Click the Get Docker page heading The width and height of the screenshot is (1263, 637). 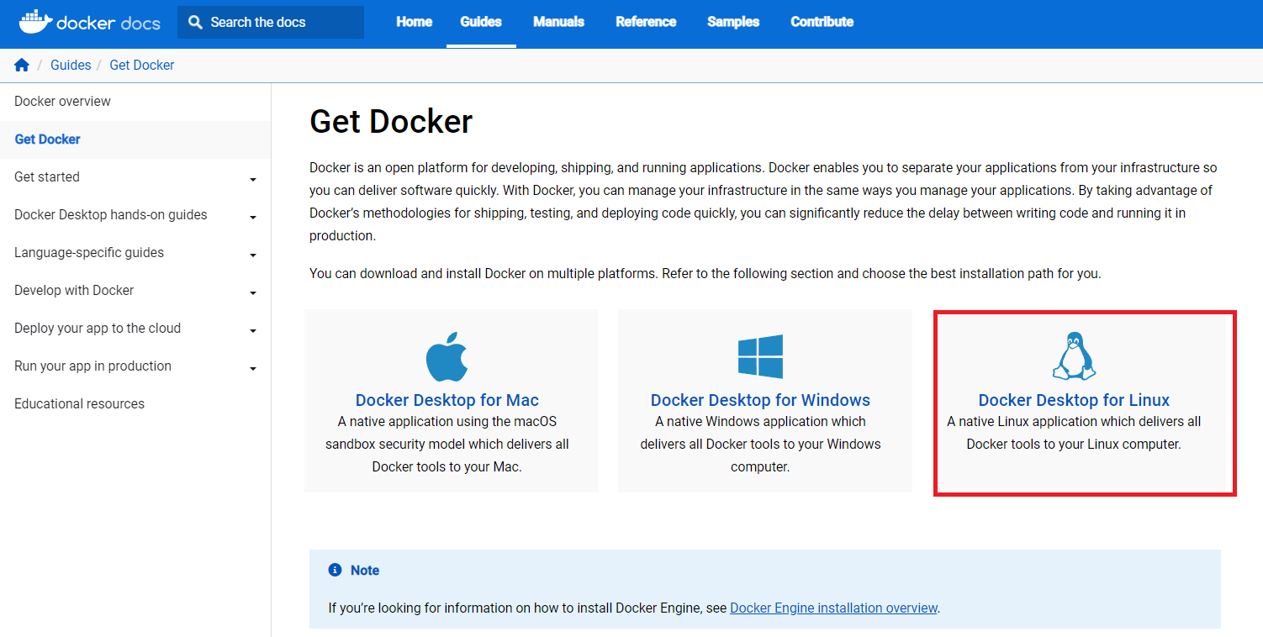click(x=391, y=122)
